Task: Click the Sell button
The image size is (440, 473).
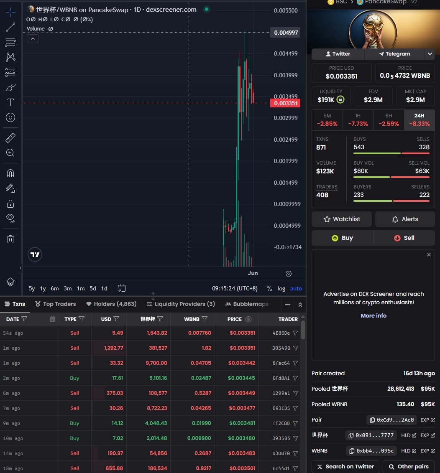Action: coord(404,238)
